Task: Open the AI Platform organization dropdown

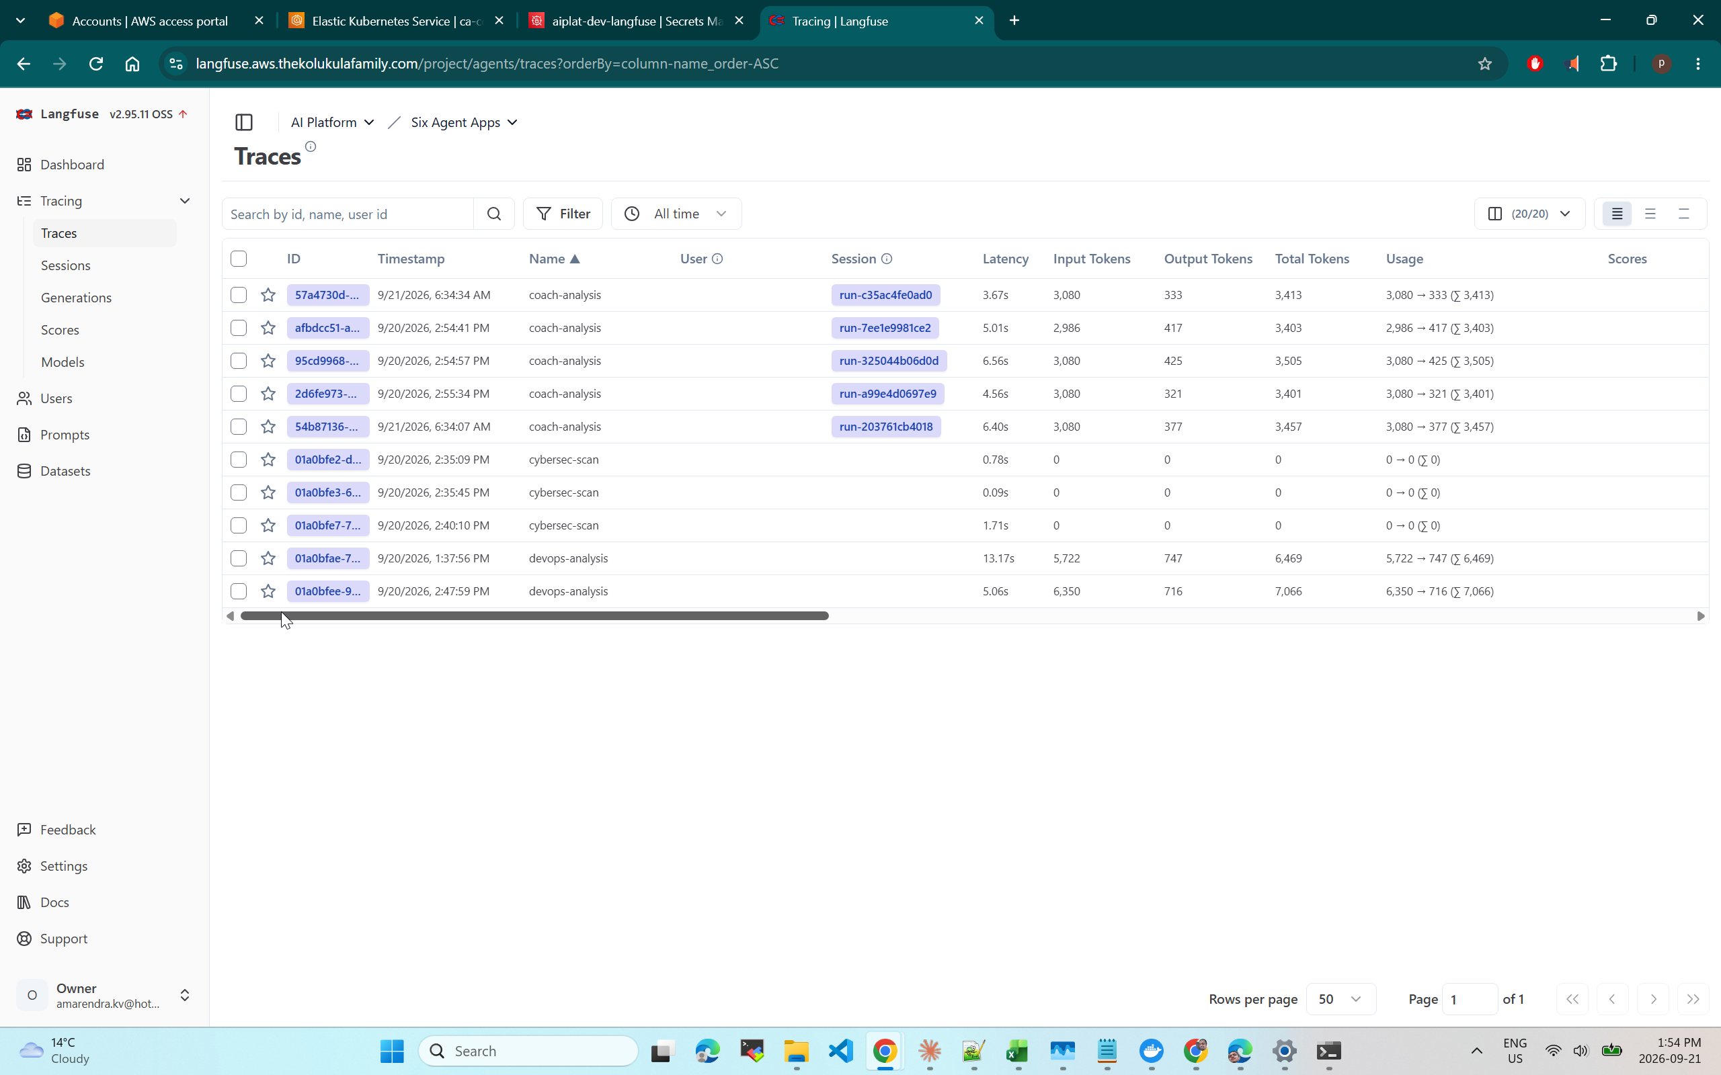Action: 332,122
